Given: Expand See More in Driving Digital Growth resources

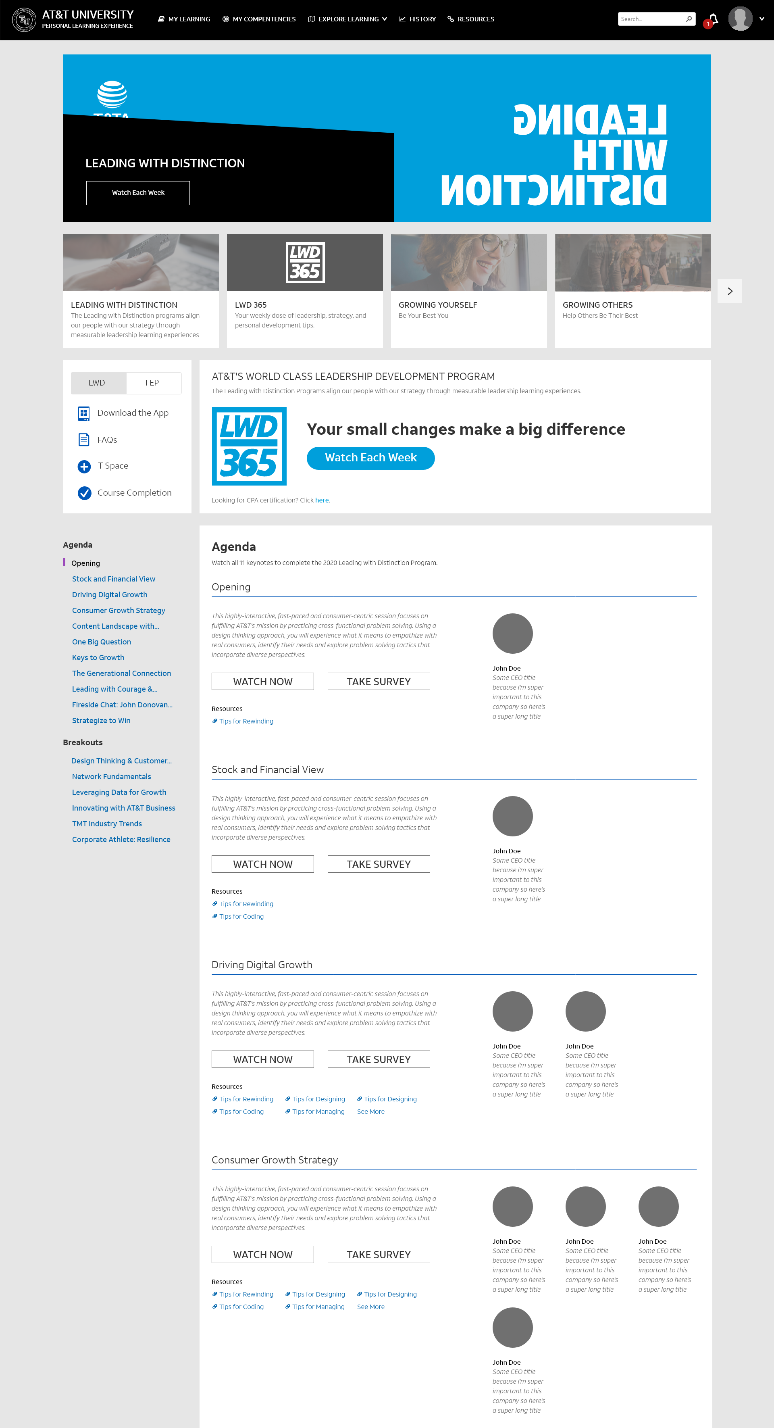Looking at the screenshot, I should [370, 1111].
